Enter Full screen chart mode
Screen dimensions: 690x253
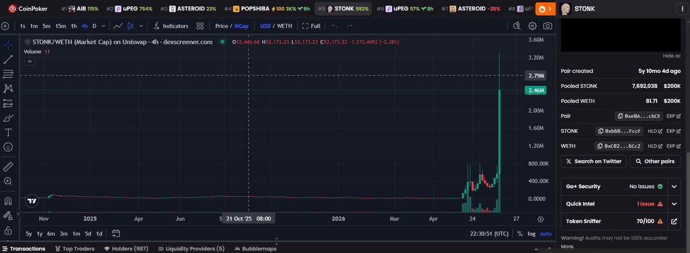[311, 26]
